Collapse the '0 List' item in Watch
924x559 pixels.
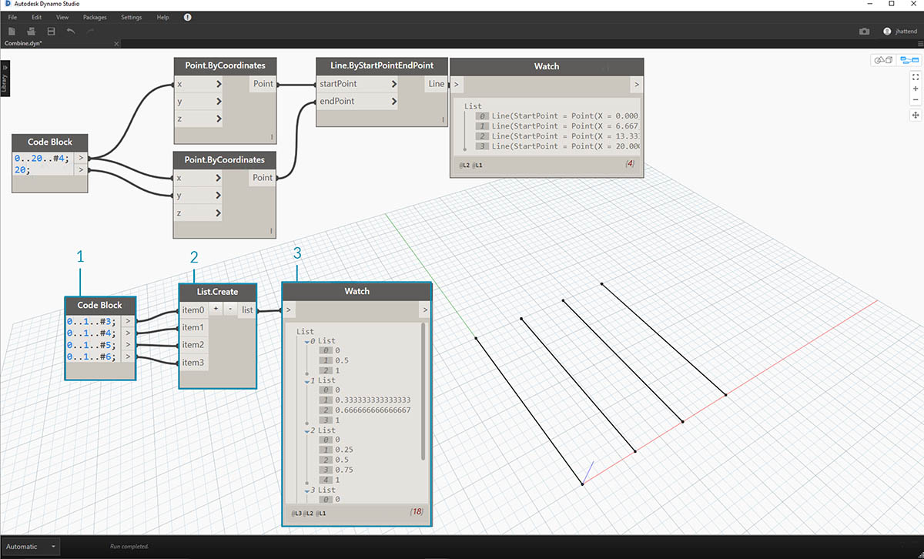306,341
